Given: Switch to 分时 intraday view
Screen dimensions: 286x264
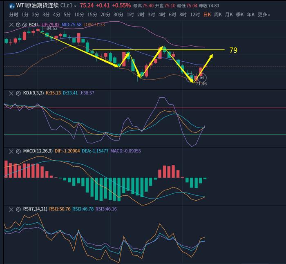Looking at the screenshot, I should (13, 15).
